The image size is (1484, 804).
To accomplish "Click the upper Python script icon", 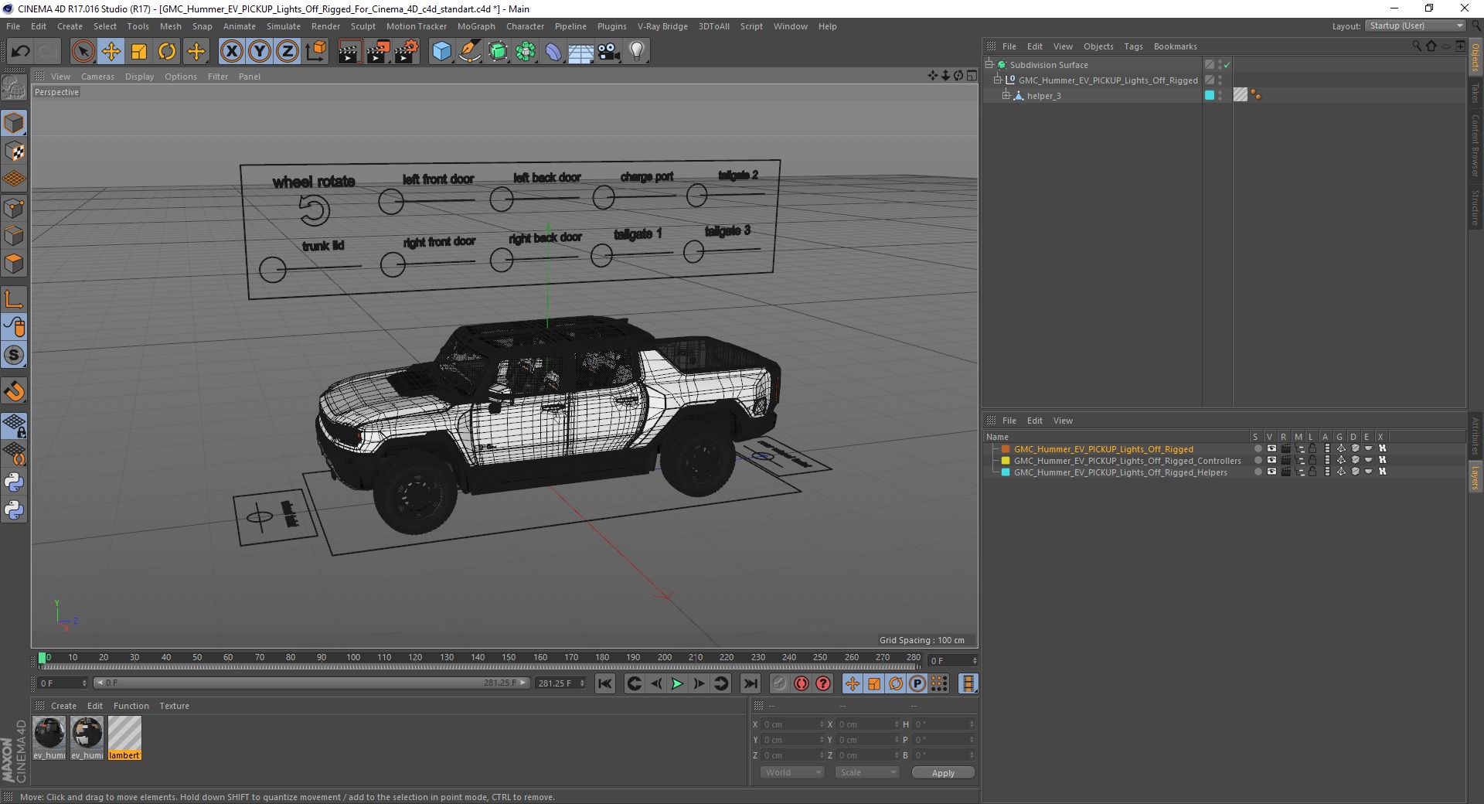I will point(14,482).
